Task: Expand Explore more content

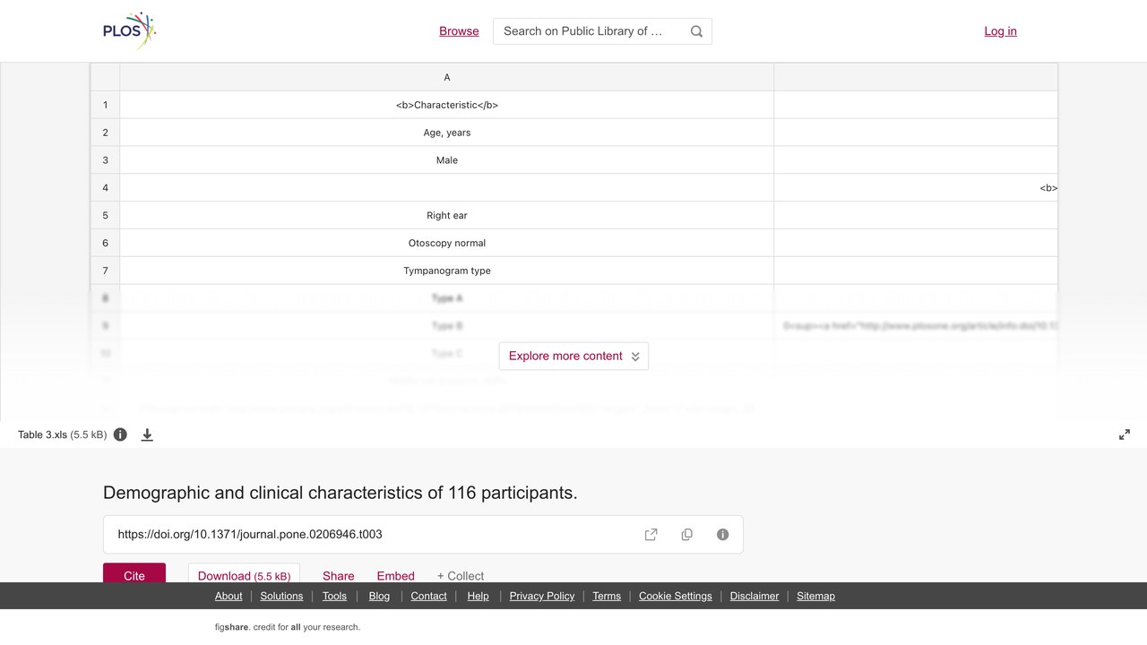Action: (573, 356)
